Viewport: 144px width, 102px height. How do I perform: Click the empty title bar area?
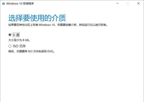73,4
